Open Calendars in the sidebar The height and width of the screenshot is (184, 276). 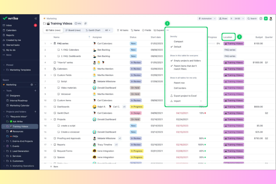(x=11, y=30)
